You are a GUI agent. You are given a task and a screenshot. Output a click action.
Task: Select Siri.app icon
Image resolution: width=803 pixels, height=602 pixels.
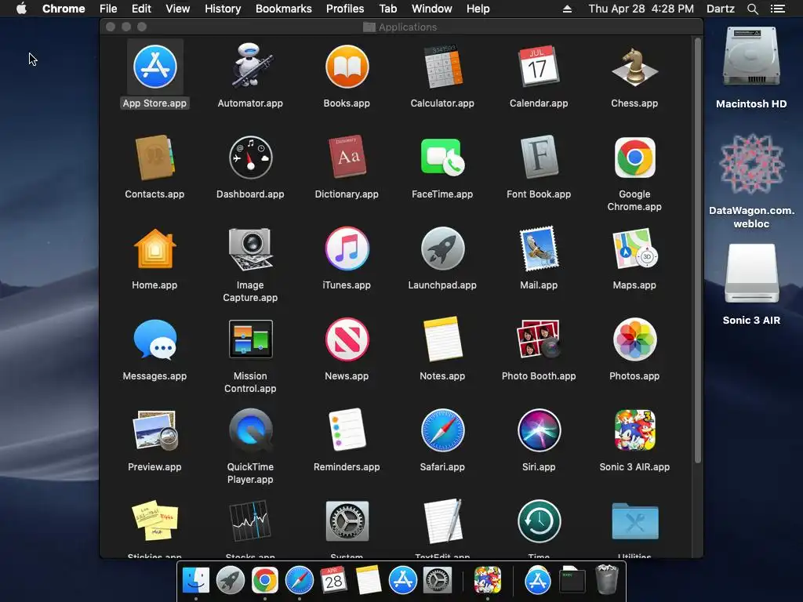(538, 430)
